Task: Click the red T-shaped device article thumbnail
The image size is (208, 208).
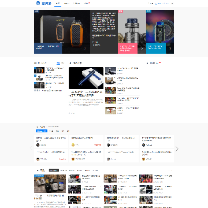Action: pos(110,110)
